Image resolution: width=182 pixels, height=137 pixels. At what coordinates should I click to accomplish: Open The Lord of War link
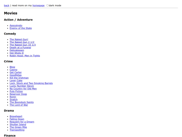click(x=19, y=105)
